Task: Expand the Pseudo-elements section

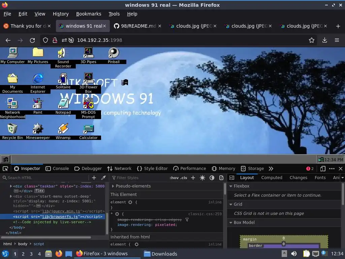Action: pos(113,186)
